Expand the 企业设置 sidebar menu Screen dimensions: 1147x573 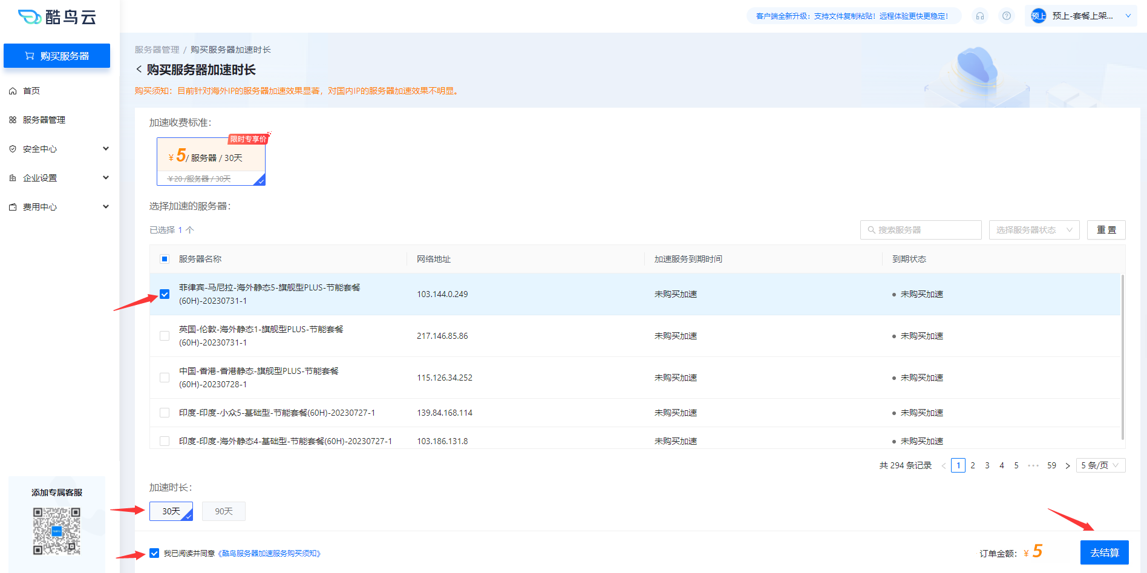(106, 178)
